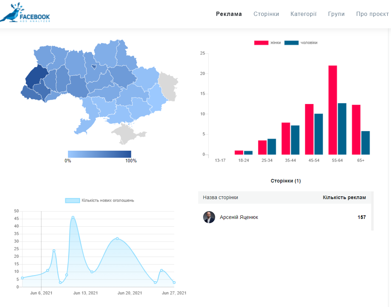Switch to the Сторінки tab
Viewport: 391px width, 307px height.
click(266, 14)
